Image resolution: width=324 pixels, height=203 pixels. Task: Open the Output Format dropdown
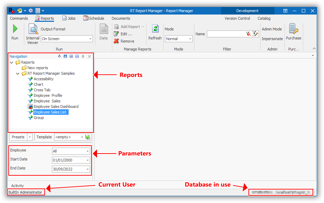(x=90, y=39)
